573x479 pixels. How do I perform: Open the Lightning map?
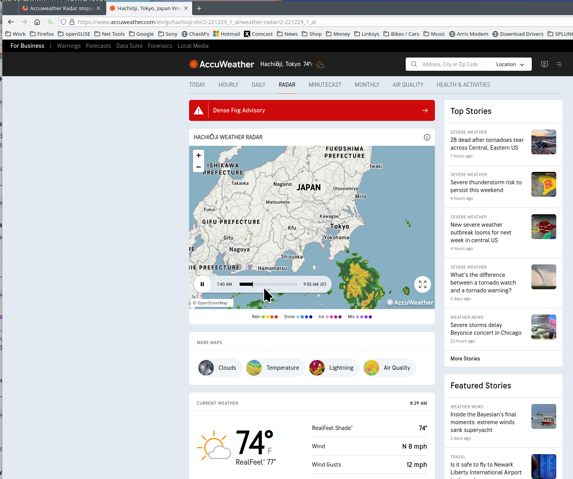(x=333, y=368)
